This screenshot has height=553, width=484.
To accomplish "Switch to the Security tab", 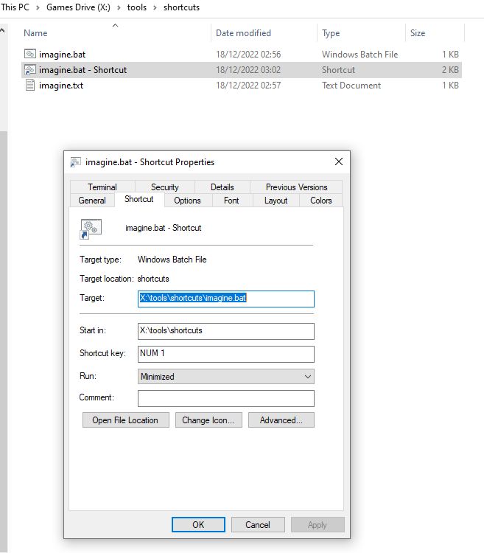I will (x=164, y=187).
